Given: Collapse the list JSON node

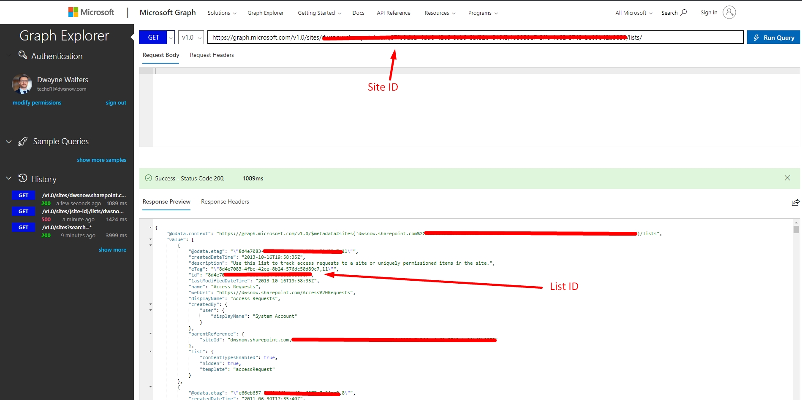Looking at the screenshot, I should [x=151, y=352].
